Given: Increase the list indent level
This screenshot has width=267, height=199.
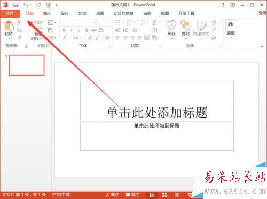Looking at the screenshot, I should coord(125,30).
